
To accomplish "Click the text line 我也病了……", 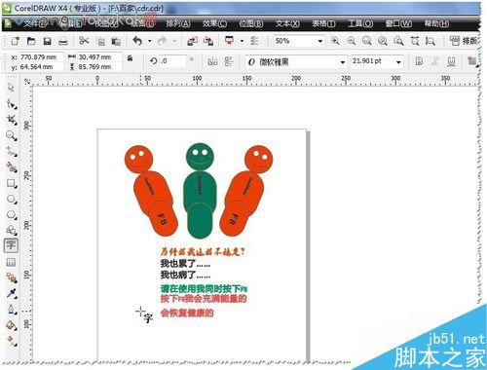I will coord(185,276).
